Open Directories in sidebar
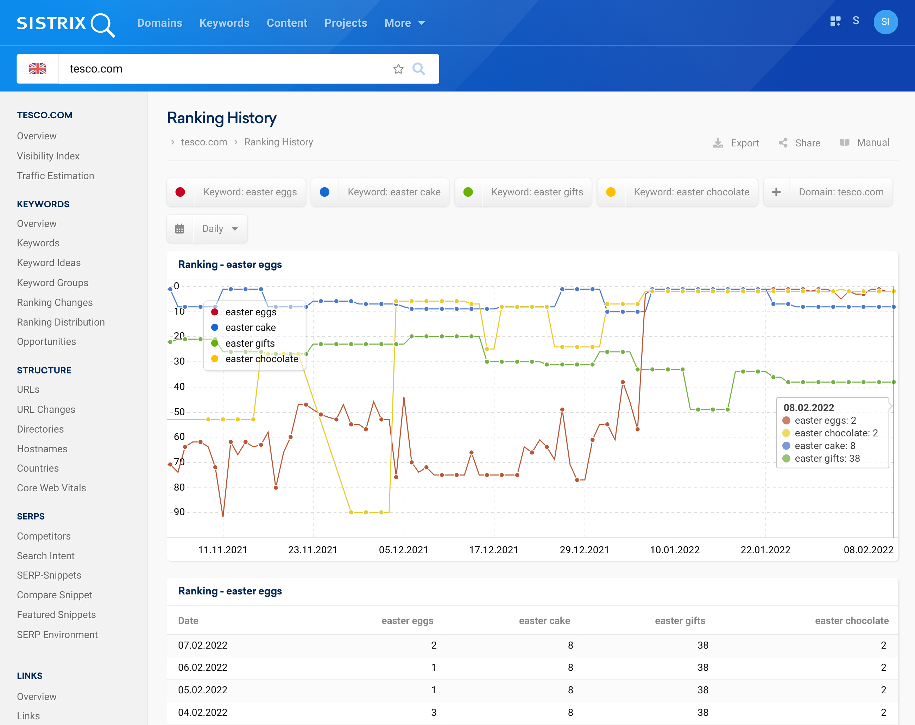 (40, 429)
